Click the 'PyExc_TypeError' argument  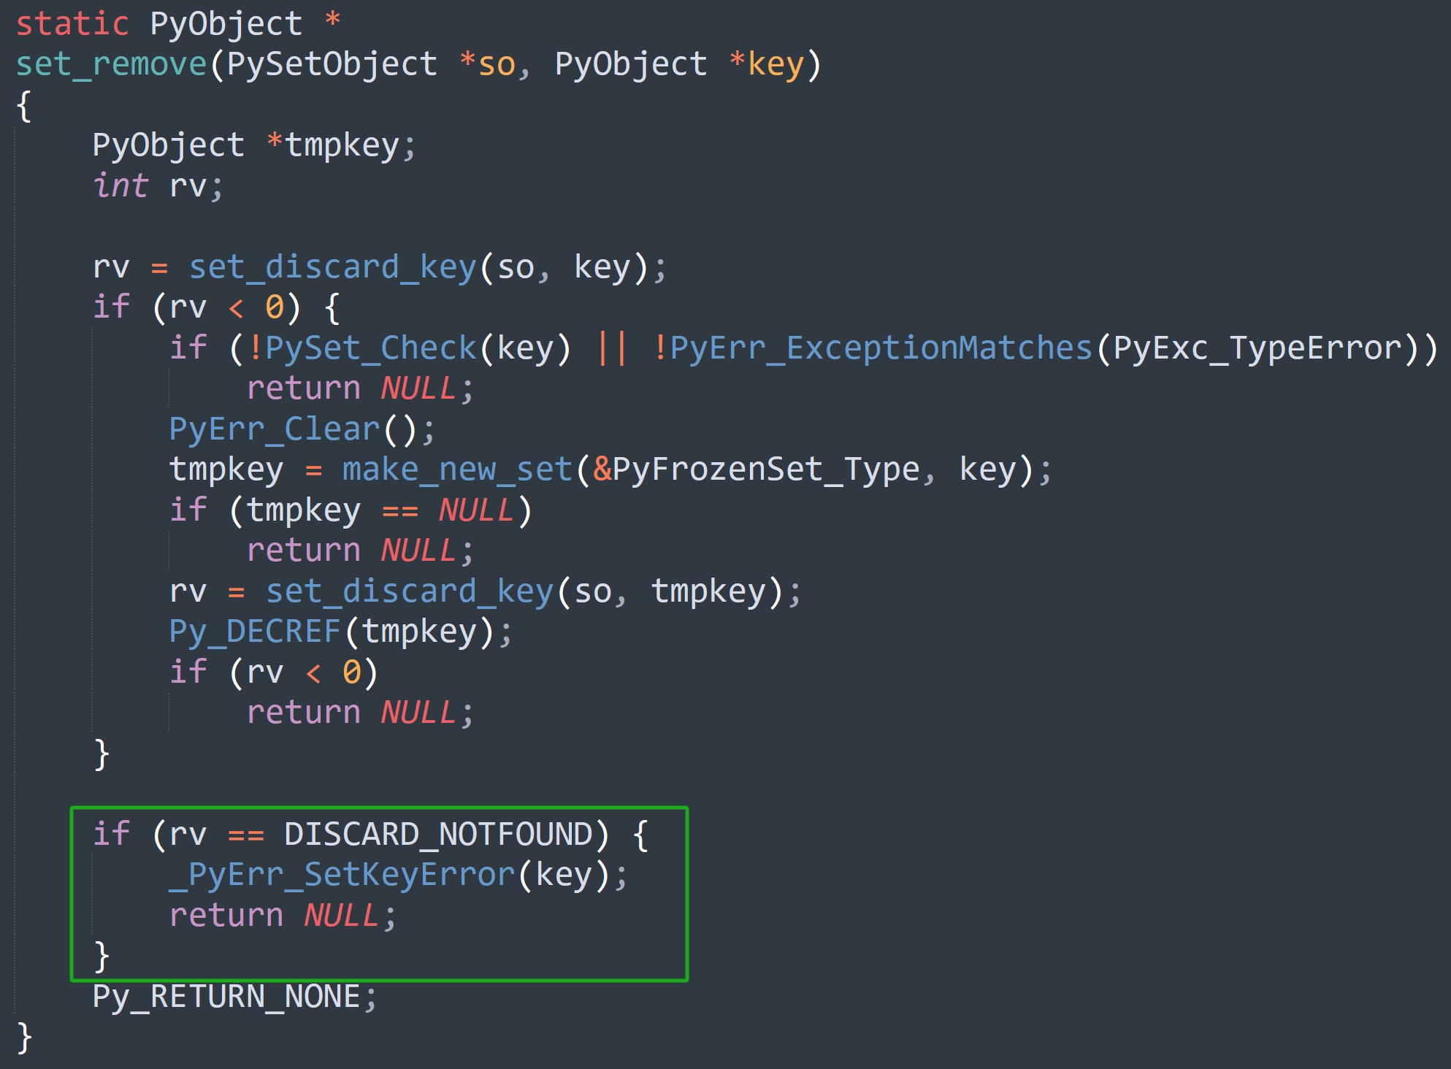click(x=1257, y=348)
